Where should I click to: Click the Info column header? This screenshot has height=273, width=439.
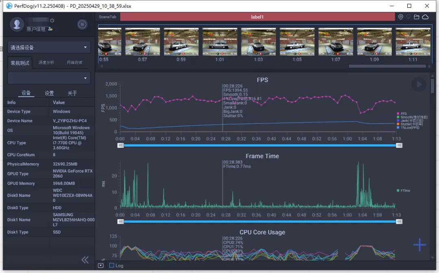[11, 102]
